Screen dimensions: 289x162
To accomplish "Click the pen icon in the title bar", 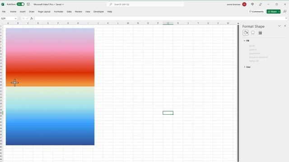I will pyautogui.click(x=260, y=4).
